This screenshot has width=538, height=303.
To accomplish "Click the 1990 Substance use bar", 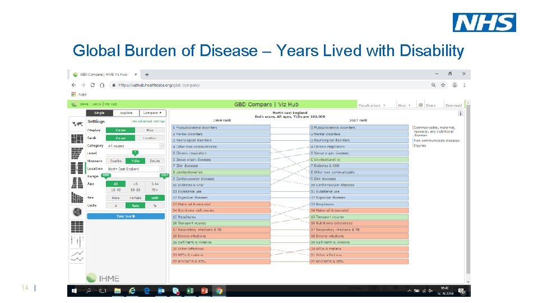I will pos(221,191).
